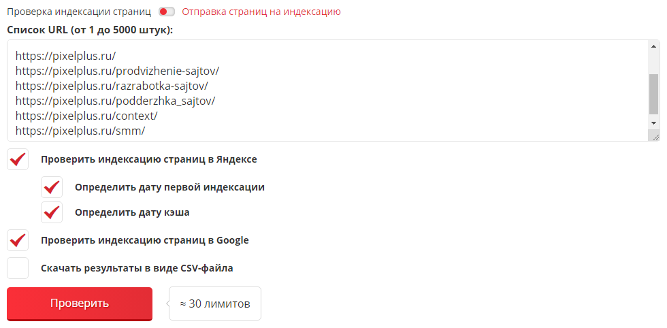Click the https://pixelplus.ru/context/ line
667x328 pixels.
[x=87, y=116]
